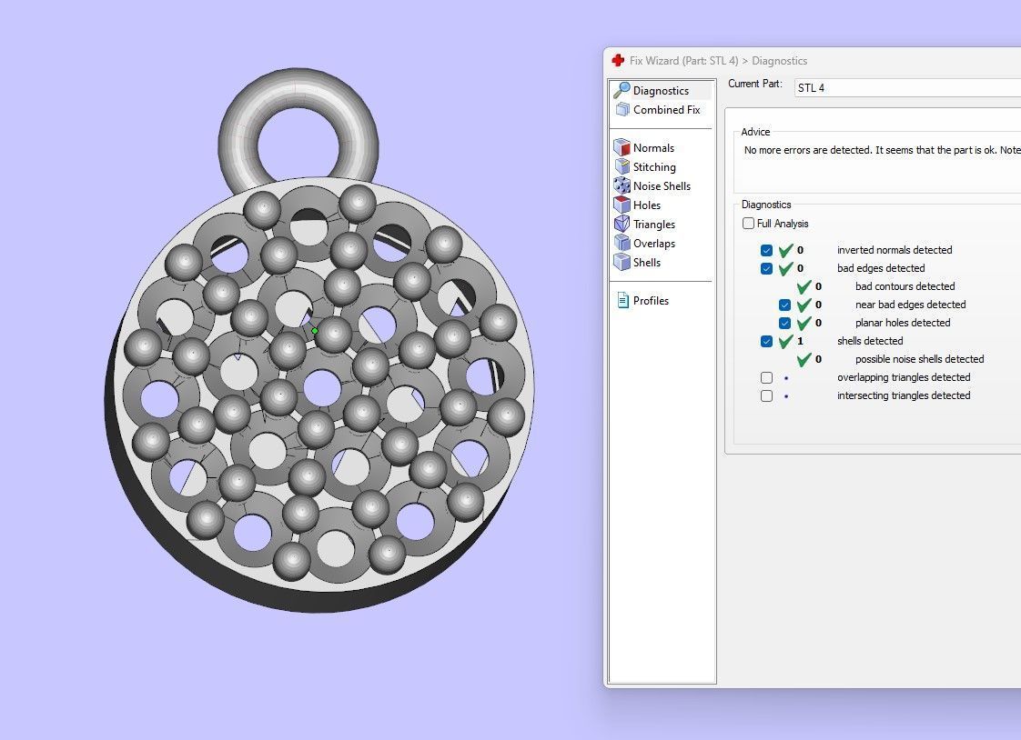The width and height of the screenshot is (1021, 740).
Task: Click the green checkmark for possible noise shells
Action: pyautogui.click(x=804, y=359)
